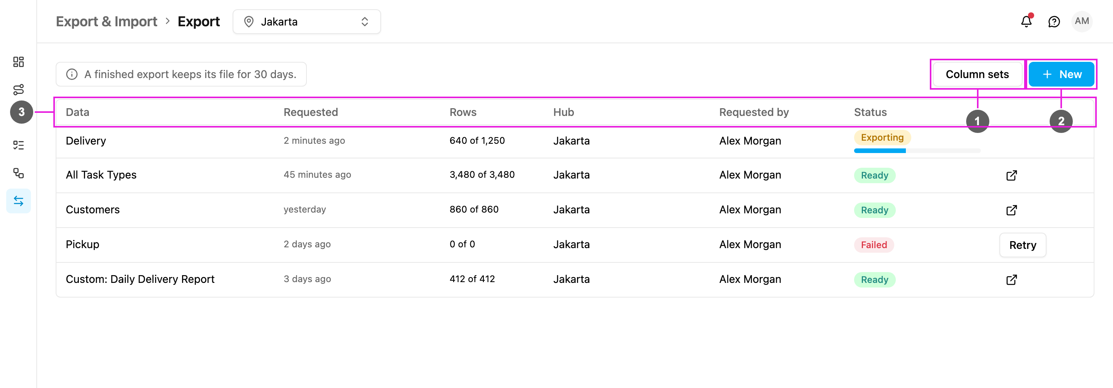Open the linked shapes icon in sidebar

(18, 173)
